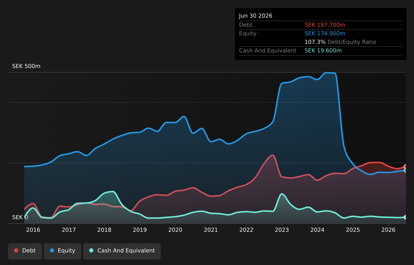Image resolution: width=414 pixels, height=265 pixels.
Task: Click the 2026 x-axis label
Action: pyautogui.click(x=389, y=230)
